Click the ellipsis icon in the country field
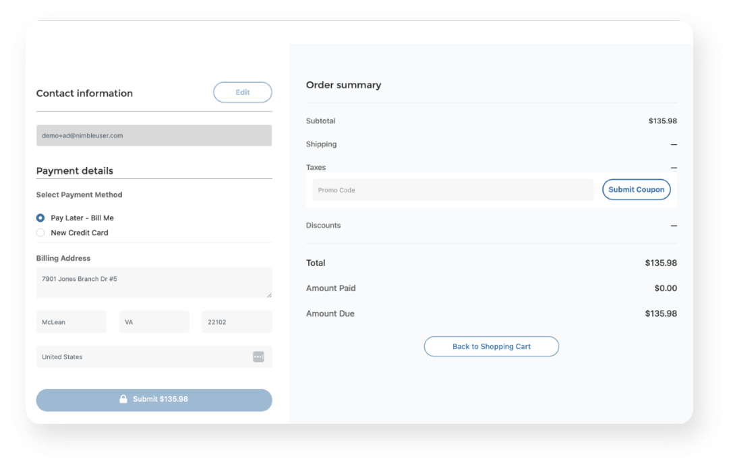Screen dimensions: 733x469 coord(258,356)
